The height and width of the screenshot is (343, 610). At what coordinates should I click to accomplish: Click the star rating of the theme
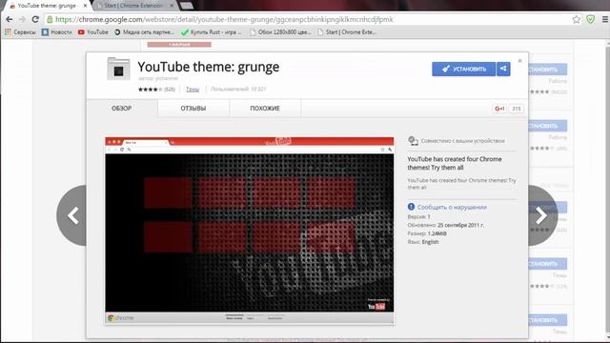point(150,89)
